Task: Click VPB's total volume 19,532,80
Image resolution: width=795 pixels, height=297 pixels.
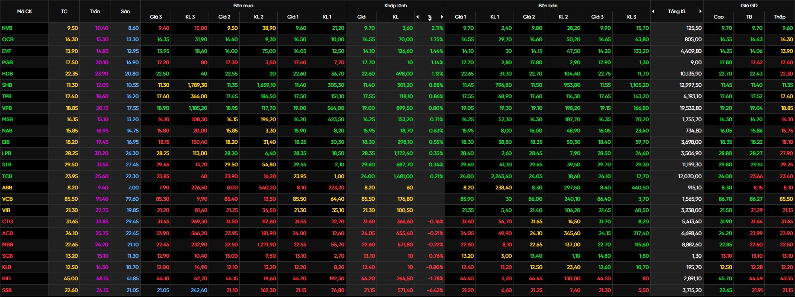Action: pyautogui.click(x=690, y=108)
